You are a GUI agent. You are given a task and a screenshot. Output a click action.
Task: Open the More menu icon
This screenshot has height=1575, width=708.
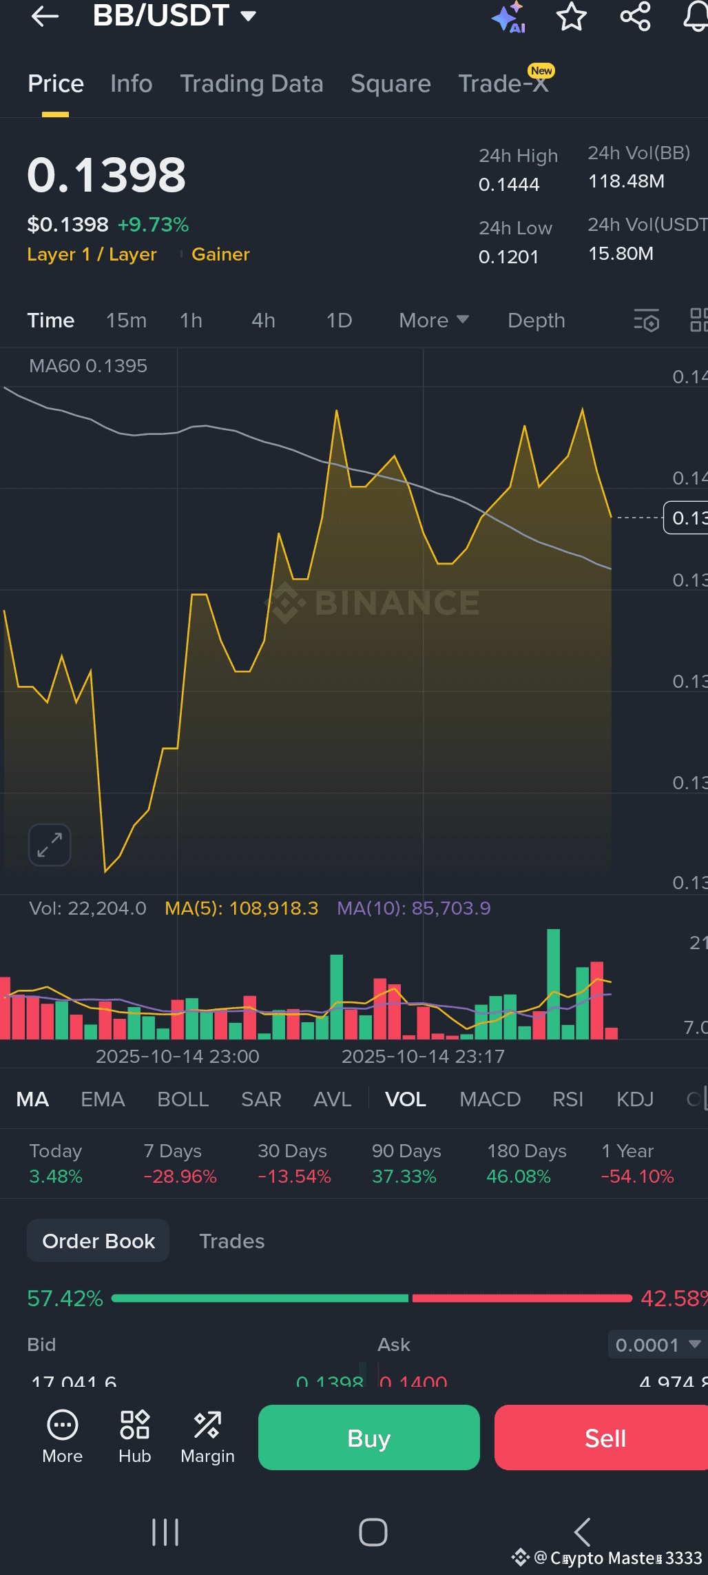tap(62, 1437)
